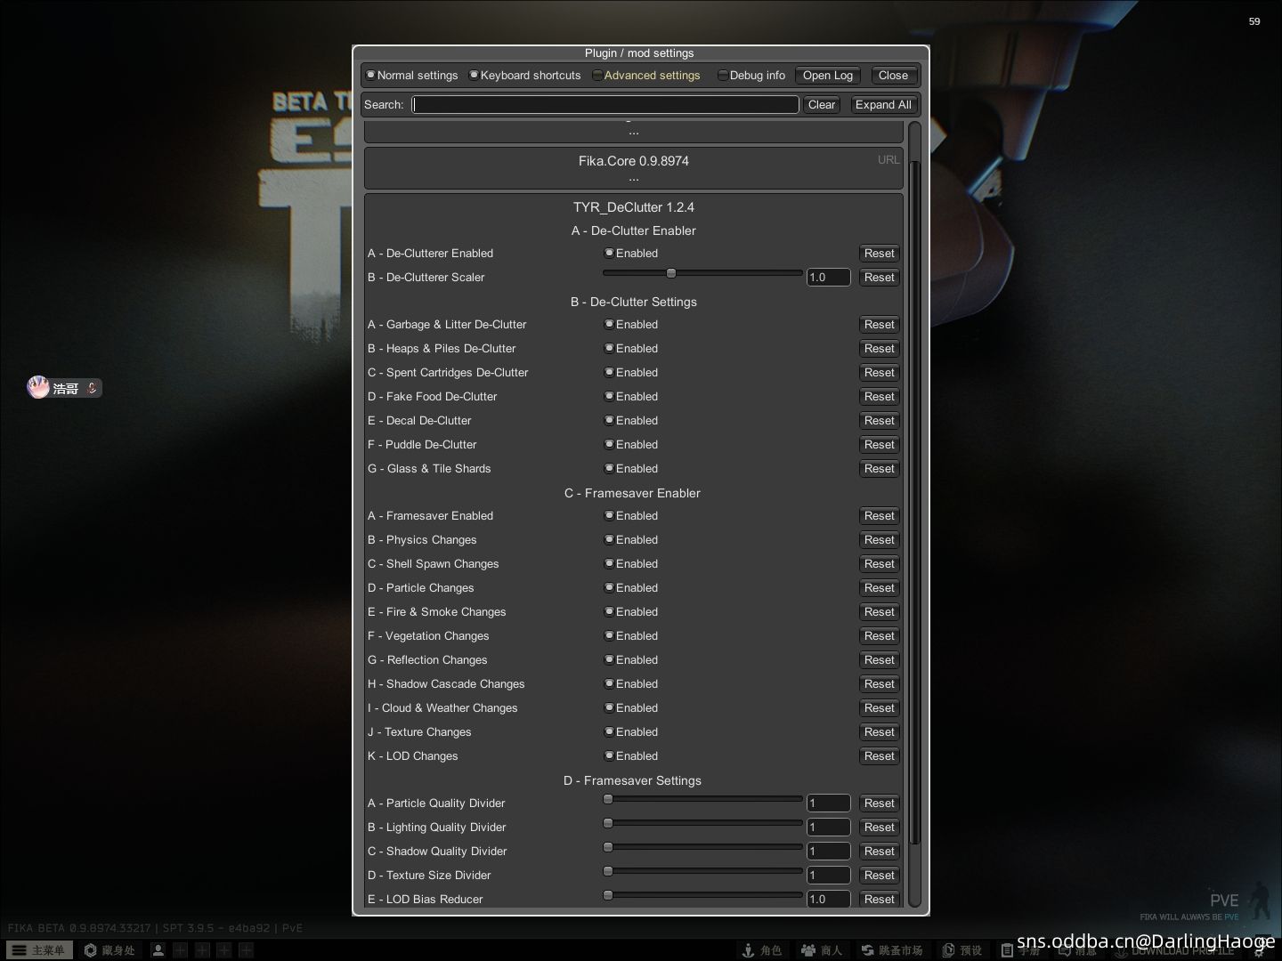Click Expand All button
Screen dimensions: 1282x961
coord(882,105)
